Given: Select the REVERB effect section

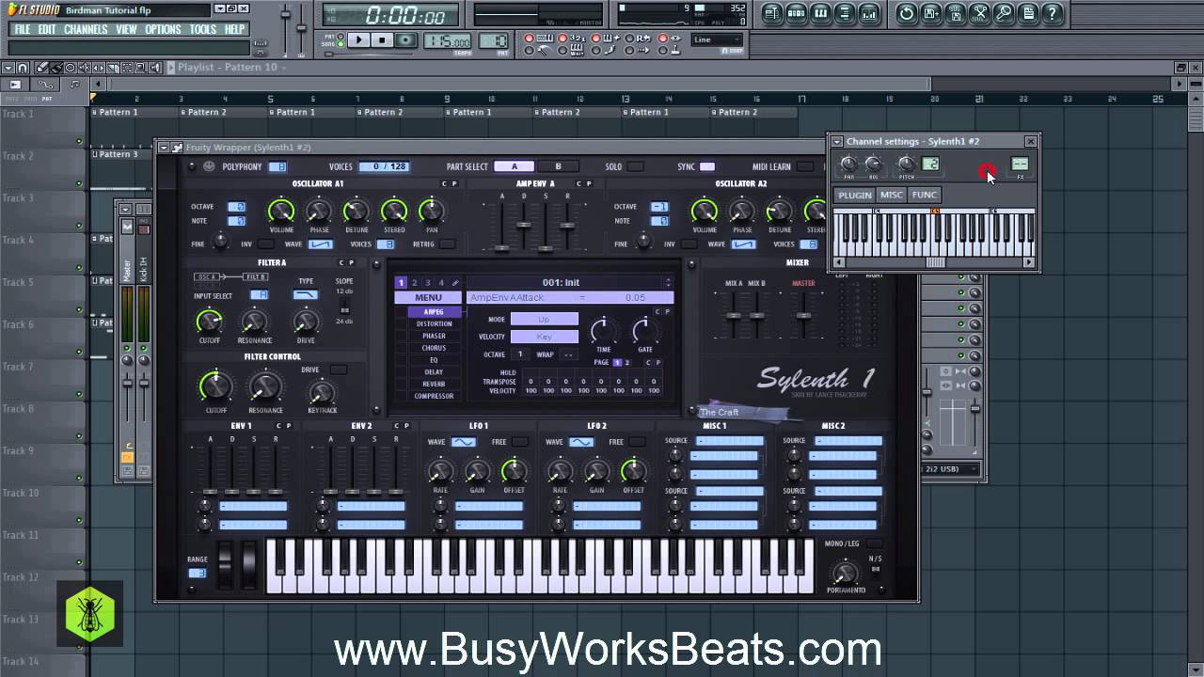Looking at the screenshot, I should [435, 384].
